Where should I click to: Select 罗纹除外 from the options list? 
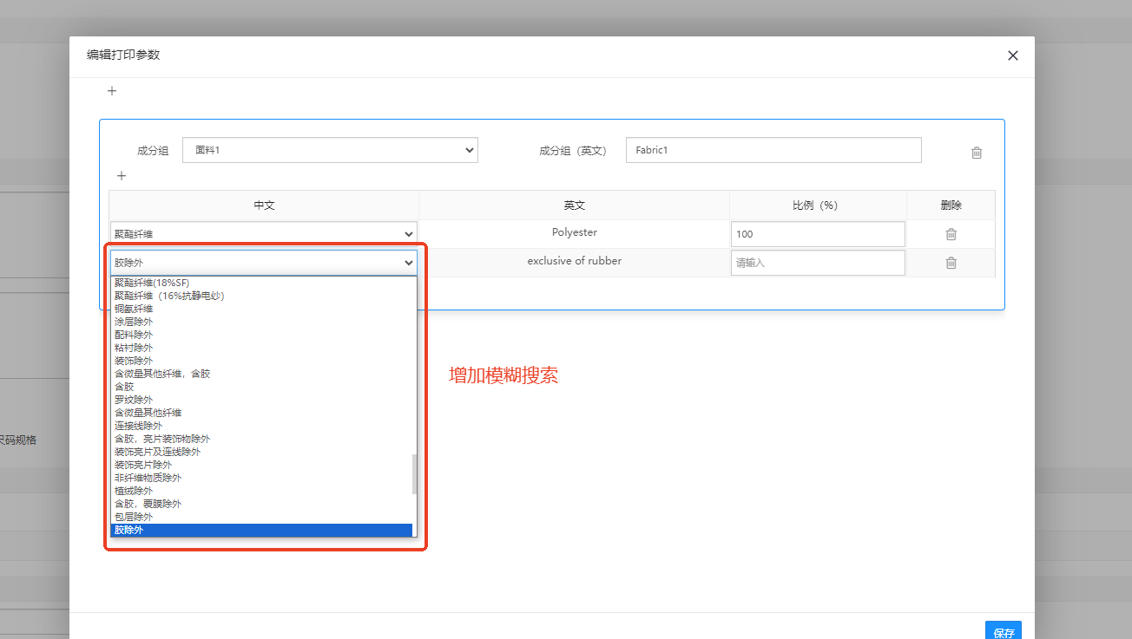coord(134,400)
